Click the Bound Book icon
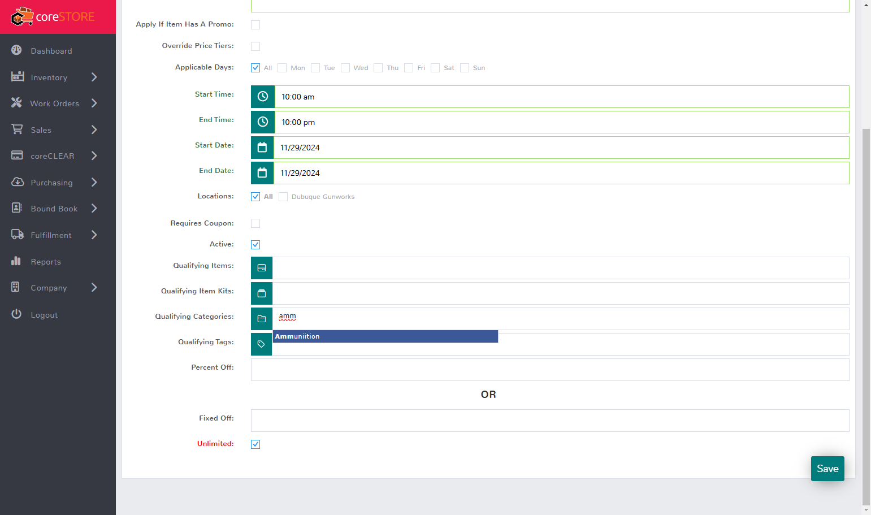871x515 pixels. pyautogui.click(x=17, y=208)
